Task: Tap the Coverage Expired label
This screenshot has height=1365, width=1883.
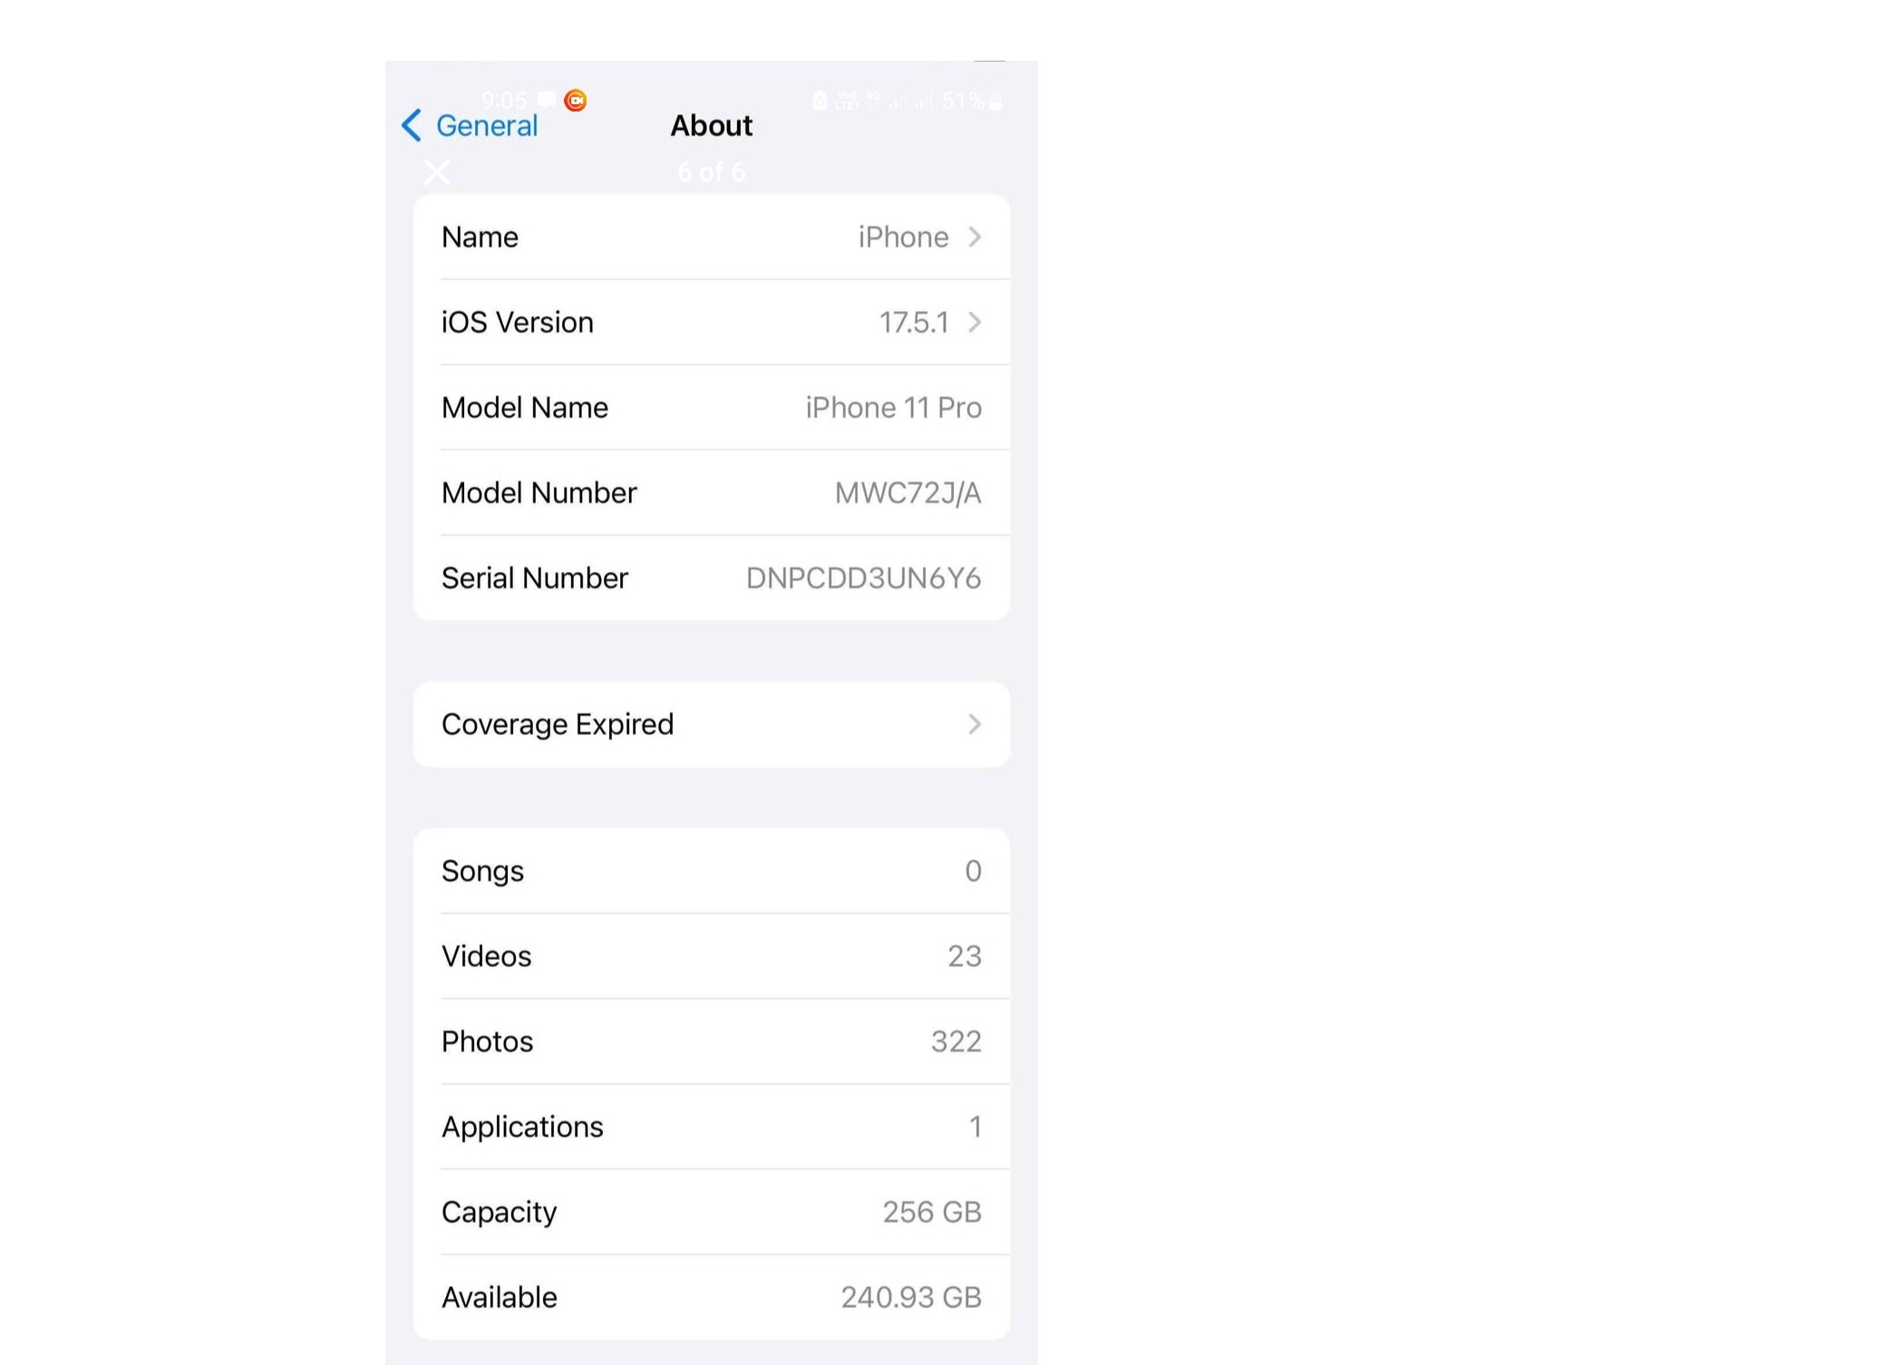Action: tap(558, 724)
